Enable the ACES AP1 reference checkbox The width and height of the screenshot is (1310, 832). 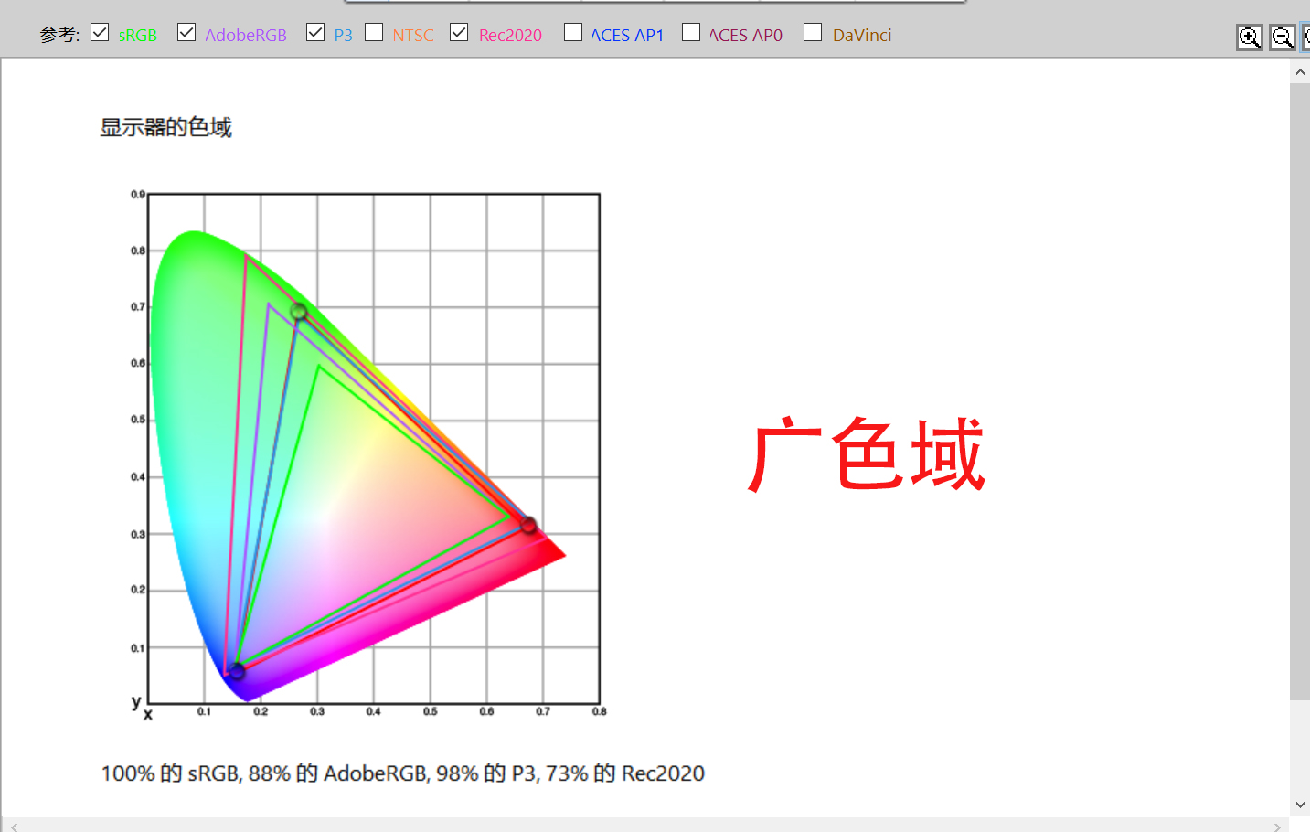pos(573,33)
